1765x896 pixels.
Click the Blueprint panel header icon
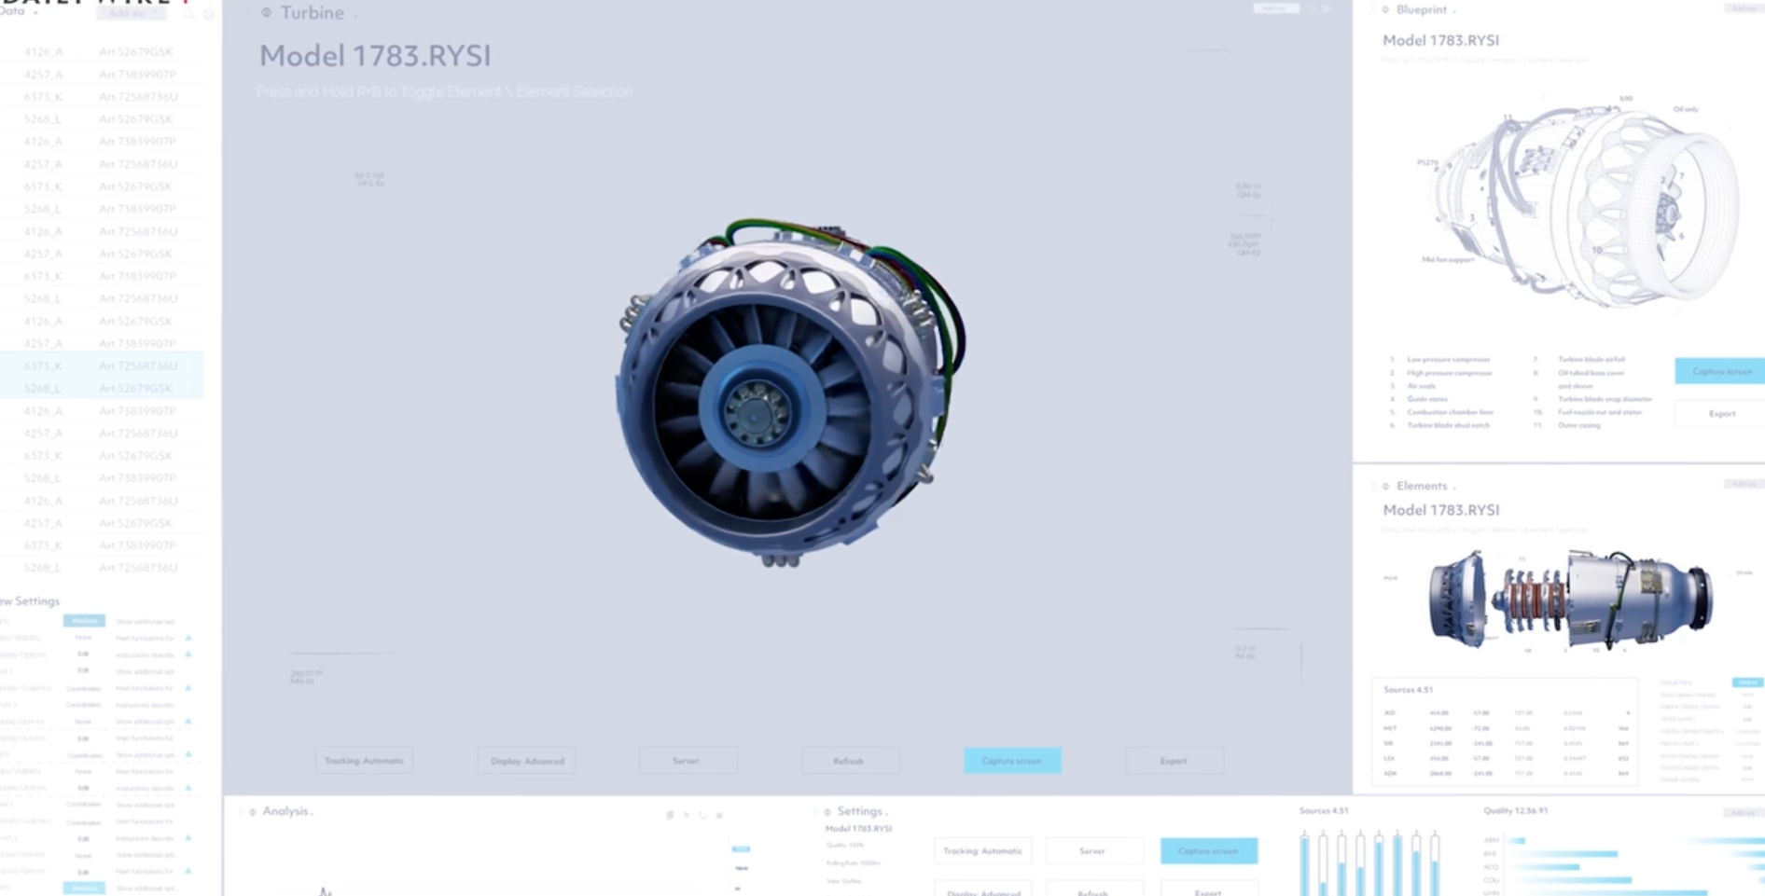[x=1385, y=10]
